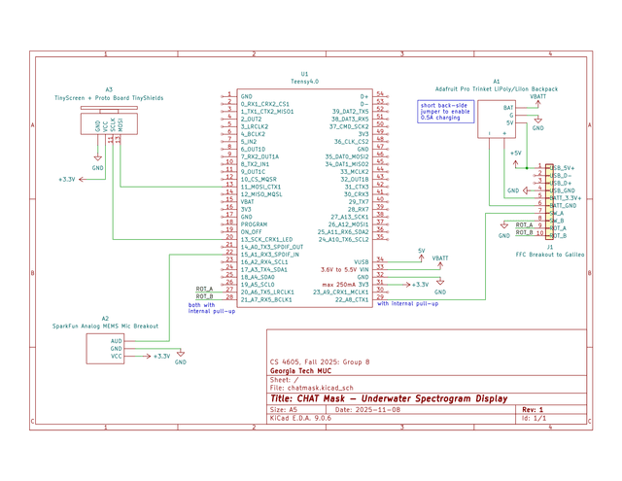Click the ROT_B net label left of J1
The height and width of the screenshot is (481, 622).
pyautogui.click(x=524, y=234)
